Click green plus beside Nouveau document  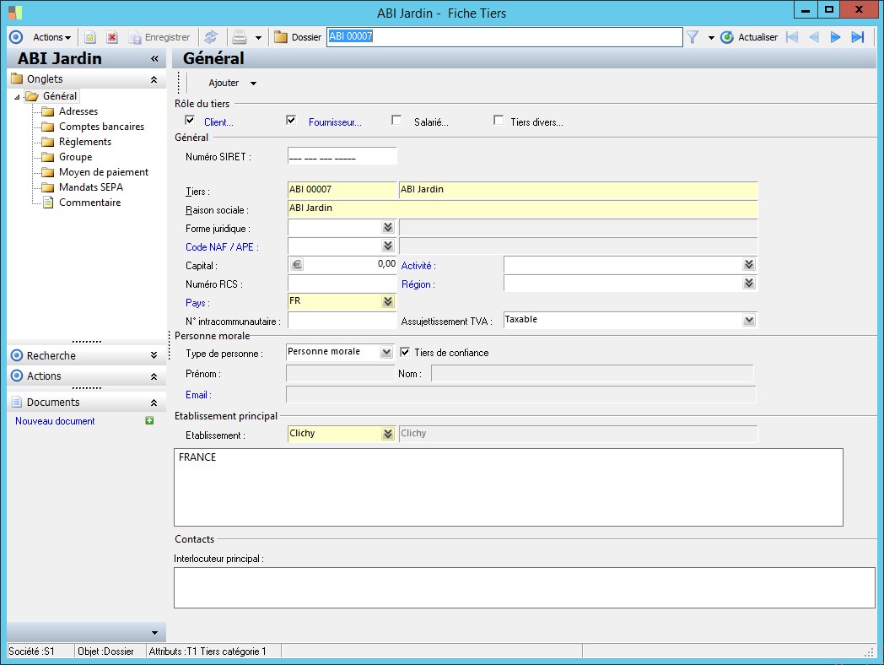coord(150,420)
